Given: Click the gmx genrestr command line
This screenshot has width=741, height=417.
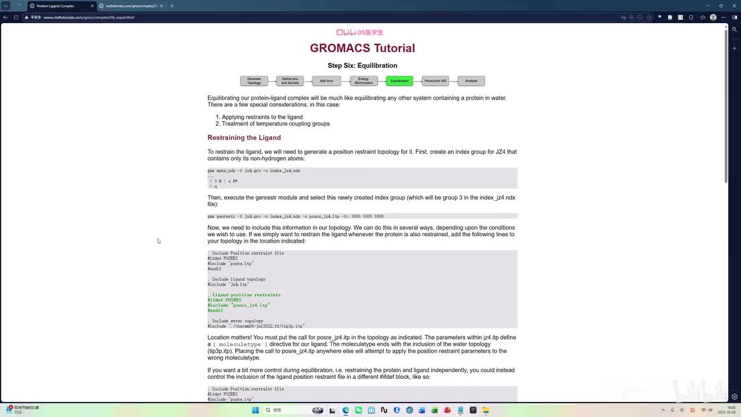Looking at the screenshot, I should pos(296,217).
